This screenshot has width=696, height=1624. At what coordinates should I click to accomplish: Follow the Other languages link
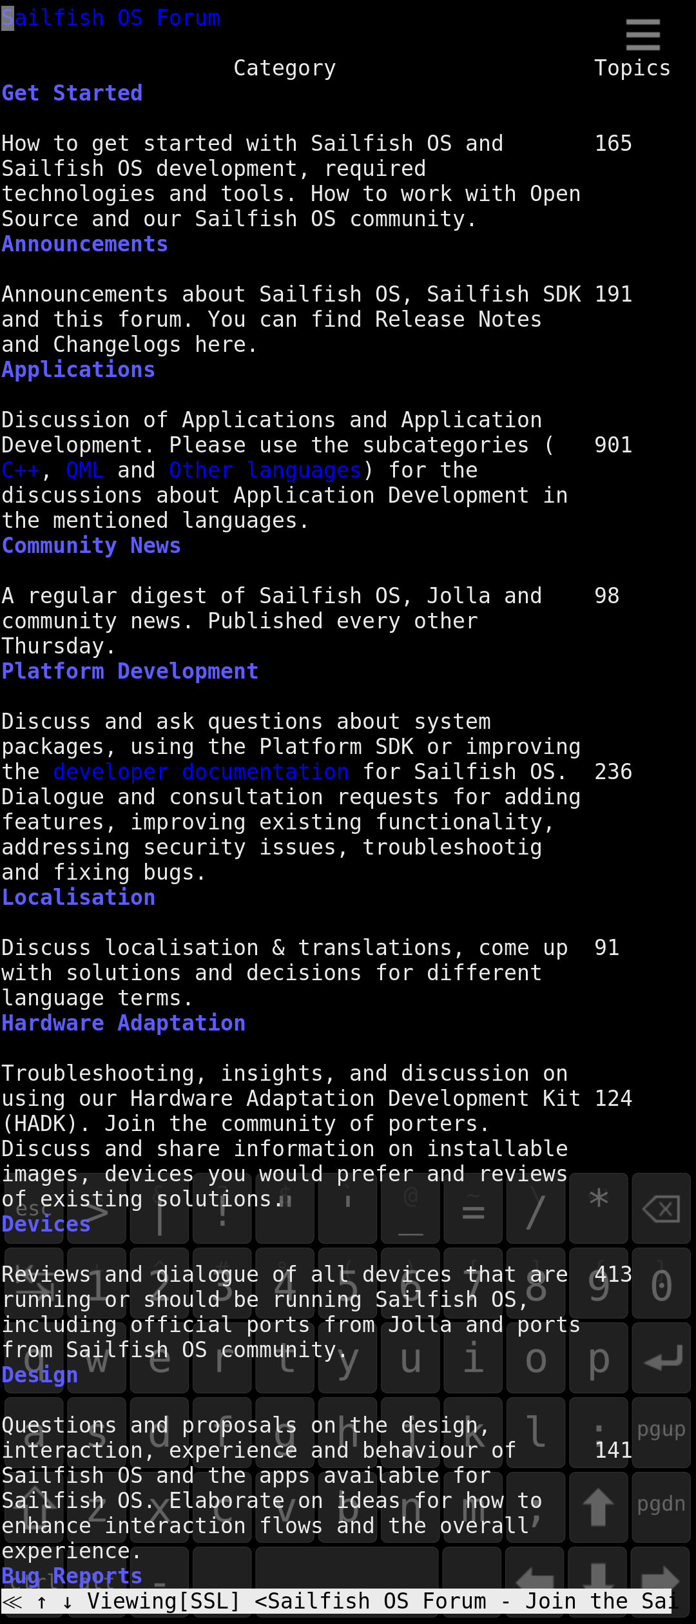pyautogui.click(x=266, y=470)
